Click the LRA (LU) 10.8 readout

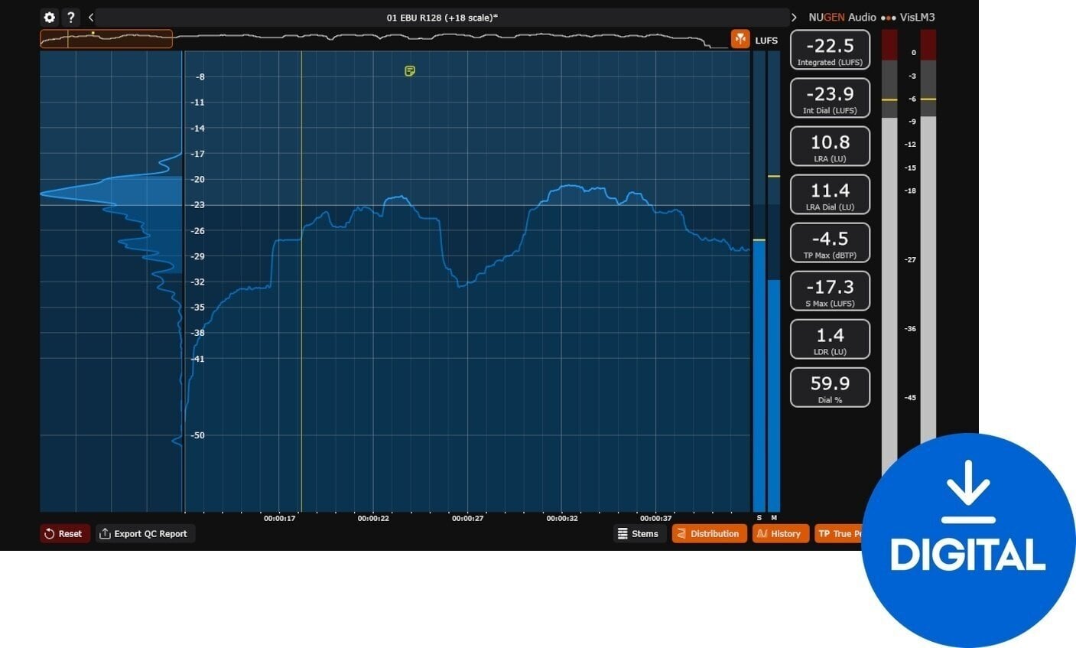[x=830, y=146]
